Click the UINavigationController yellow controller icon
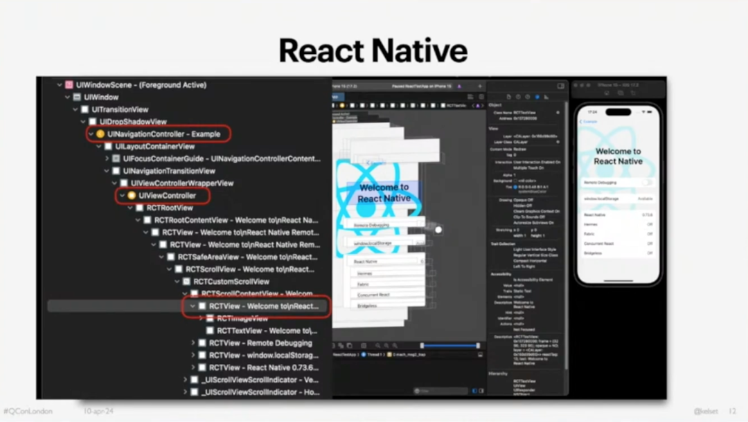The width and height of the screenshot is (748, 422). (100, 134)
